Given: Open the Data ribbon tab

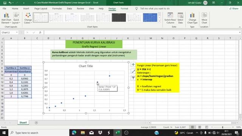Looking at the screenshot, I should click(69, 9).
